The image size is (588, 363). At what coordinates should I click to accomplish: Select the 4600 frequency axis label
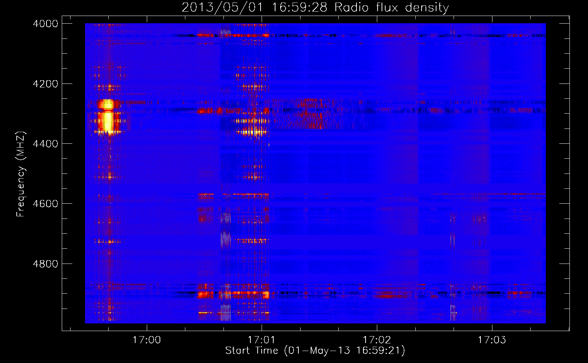[45, 204]
